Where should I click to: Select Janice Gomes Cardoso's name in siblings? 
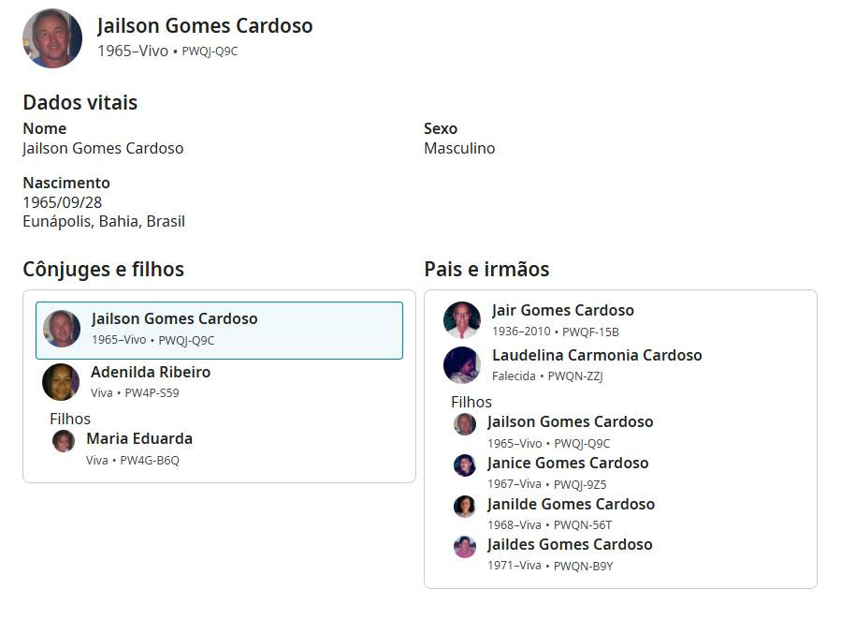(x=568, y=464)
